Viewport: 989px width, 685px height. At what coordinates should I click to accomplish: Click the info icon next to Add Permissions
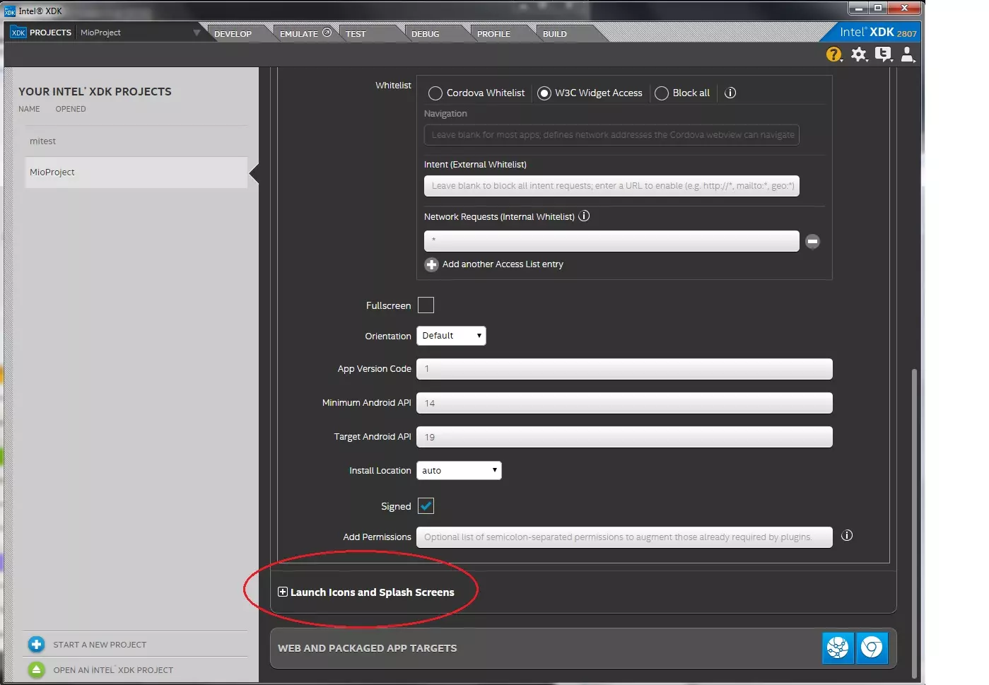pyautogui.click(x=847, y=536)
